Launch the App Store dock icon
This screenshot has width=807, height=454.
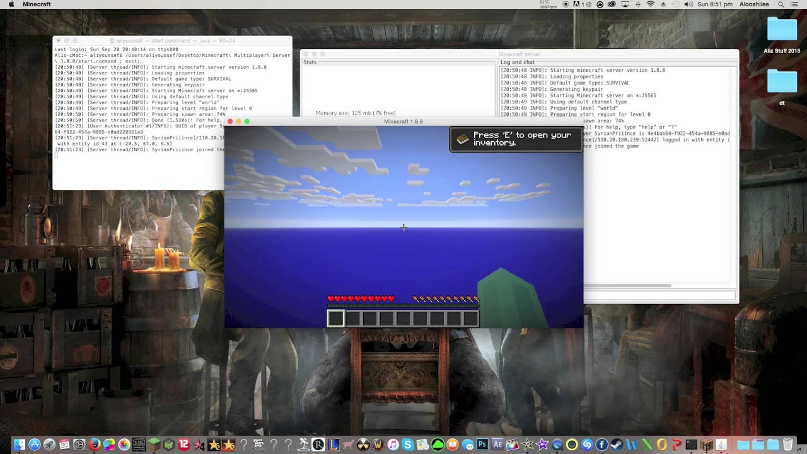coord(35,445)
